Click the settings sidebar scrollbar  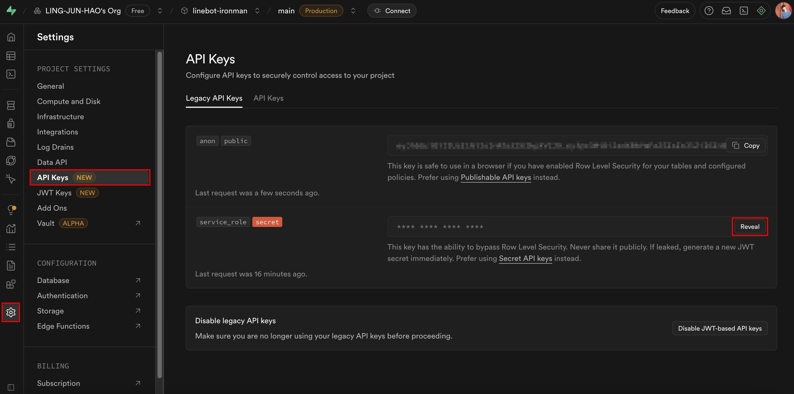coord(159,216)
